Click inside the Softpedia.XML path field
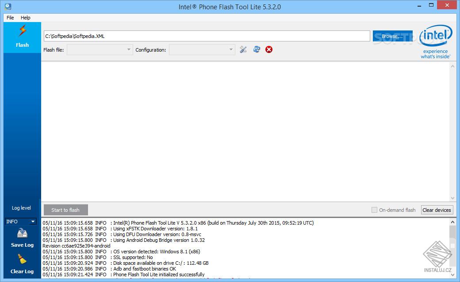The image size is (460, 282). click(x=177, y=36)
